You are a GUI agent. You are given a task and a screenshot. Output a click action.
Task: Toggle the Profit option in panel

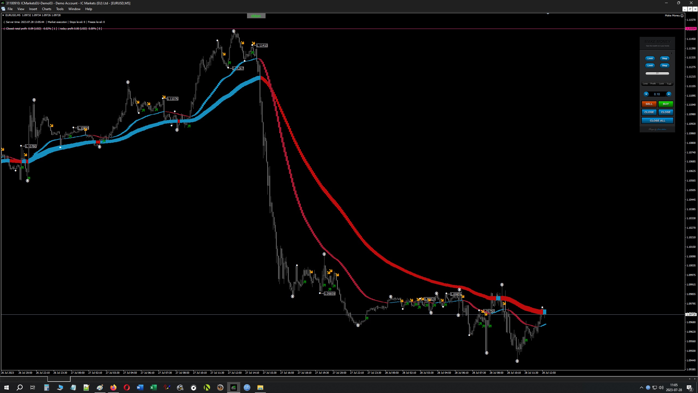[x=653, y=84]
